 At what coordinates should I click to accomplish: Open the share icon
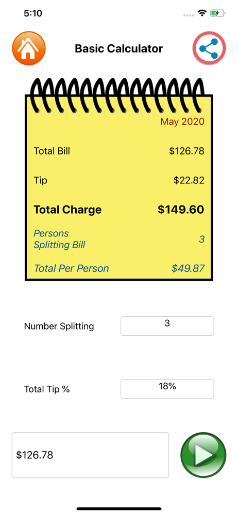pyautogui.click(x=209, y=49)
